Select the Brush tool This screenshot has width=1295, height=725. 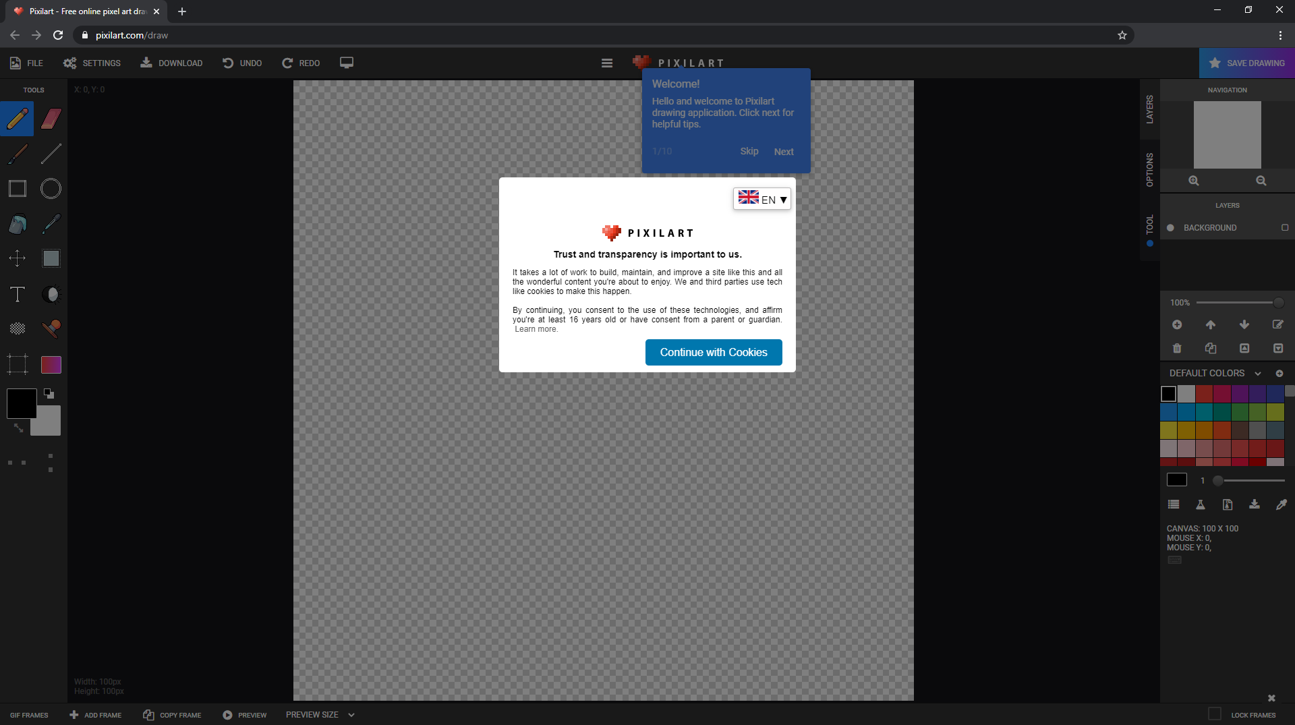click(17, 154)
